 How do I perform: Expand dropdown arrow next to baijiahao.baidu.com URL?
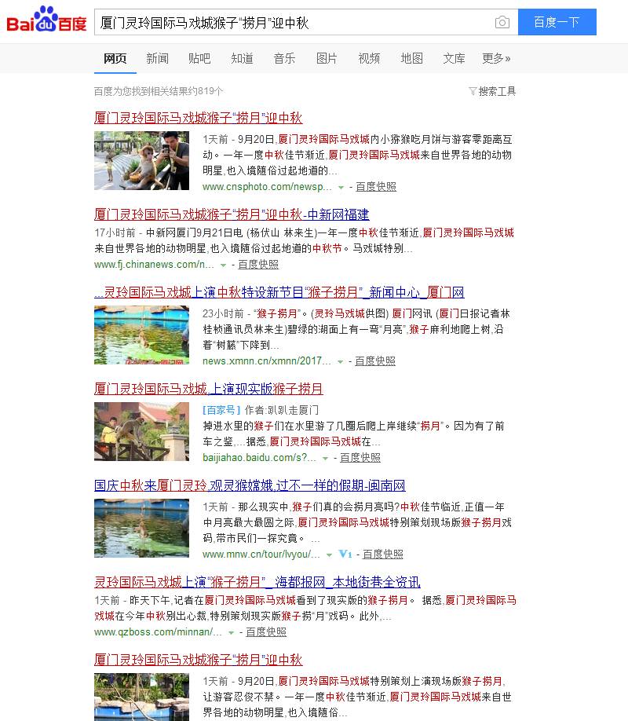click(x=325, y=458)
